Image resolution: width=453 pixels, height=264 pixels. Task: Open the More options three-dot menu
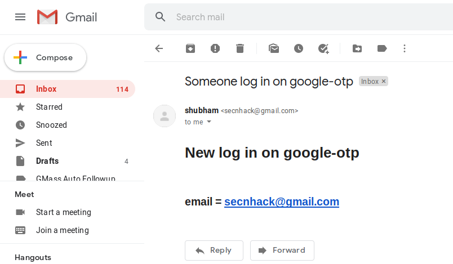point(405,48)
